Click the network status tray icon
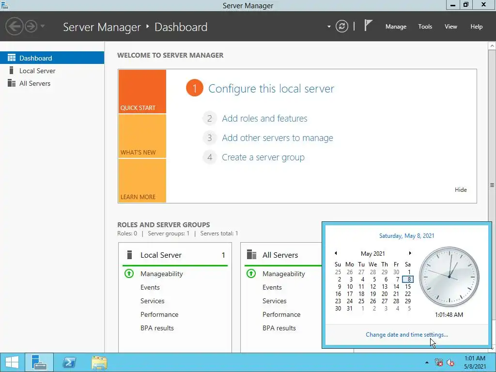The height and width of the screenshot is (372, 496). click(439, 362)
